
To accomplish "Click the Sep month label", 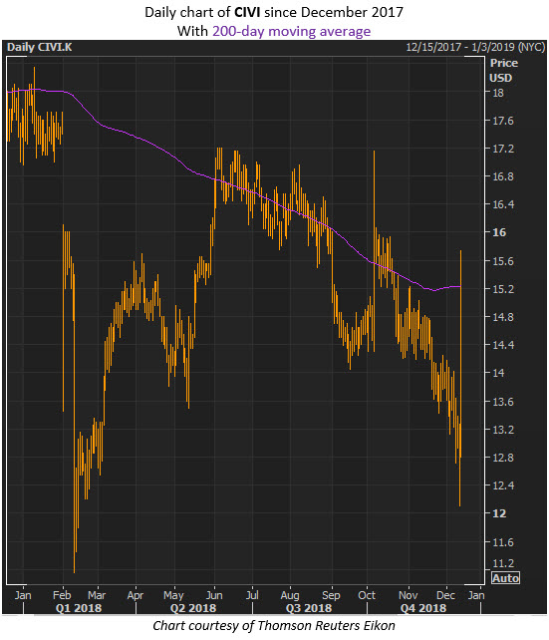I will (331, 595).
